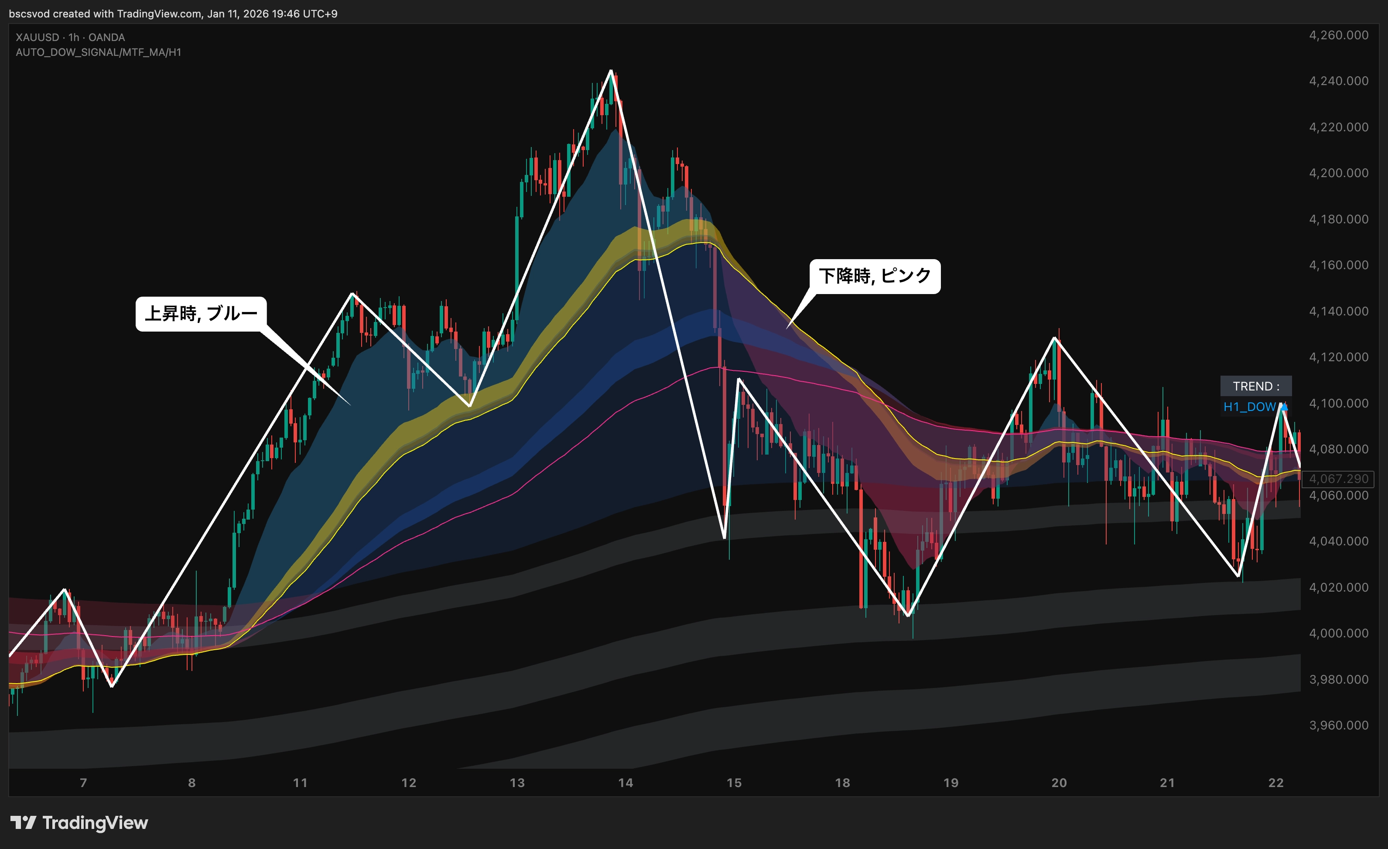Click the current price label 4,067.290
This screenshot has width=1388, height=849.
click(x=1338, y=479)
